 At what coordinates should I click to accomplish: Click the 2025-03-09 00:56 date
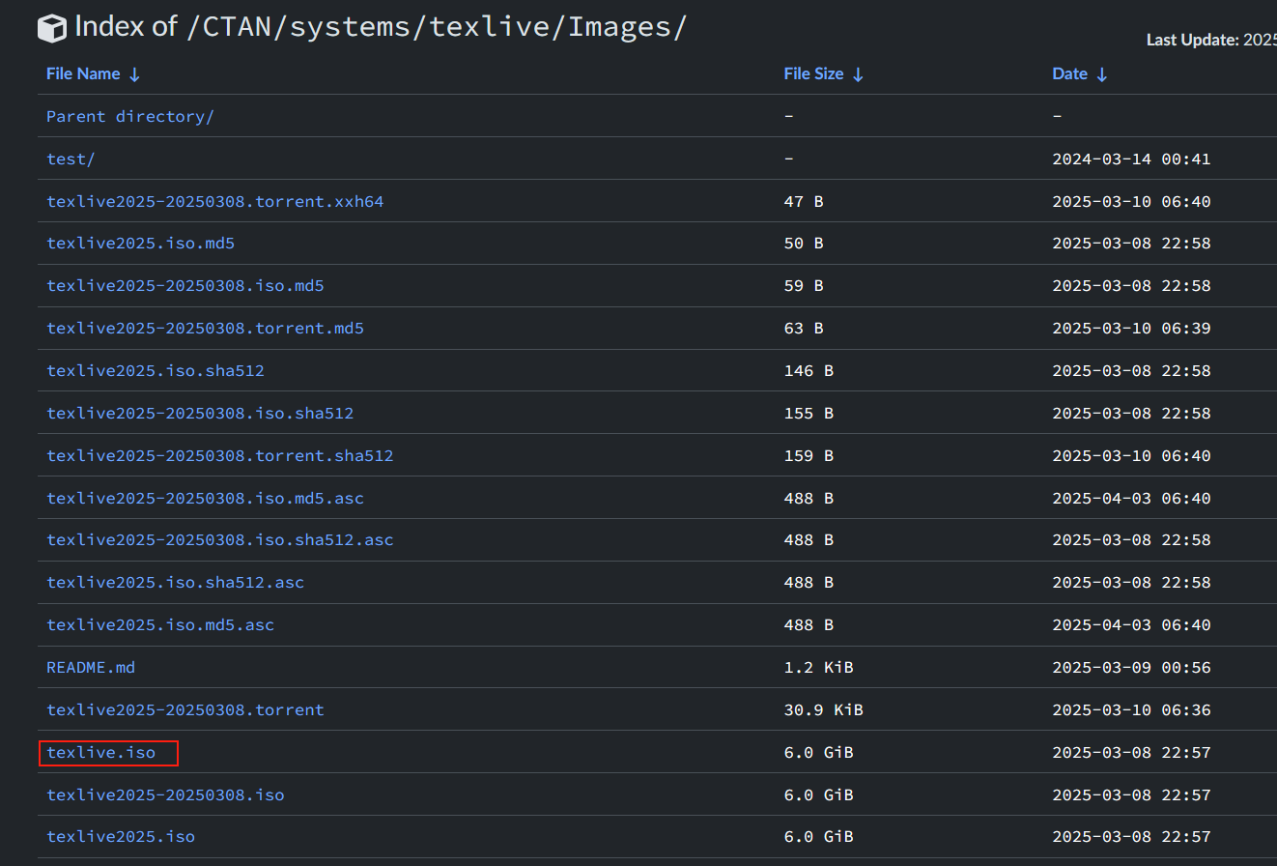click(1131, 668)
